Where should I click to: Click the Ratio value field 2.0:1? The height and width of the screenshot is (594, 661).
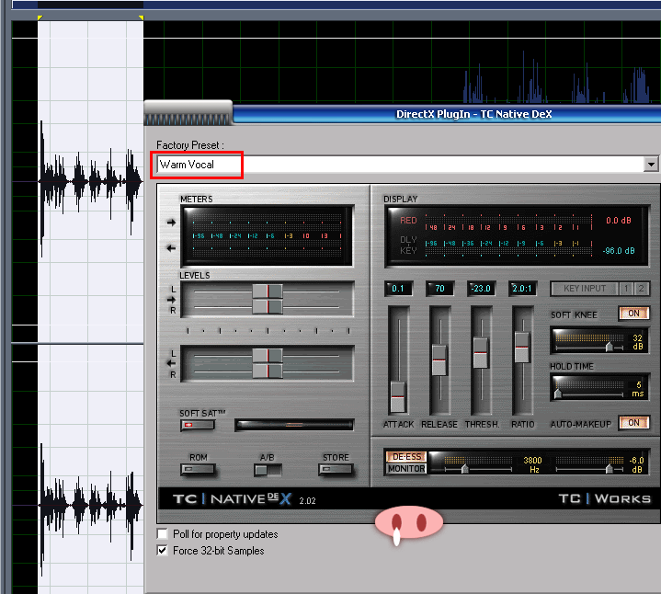point(522,289)
